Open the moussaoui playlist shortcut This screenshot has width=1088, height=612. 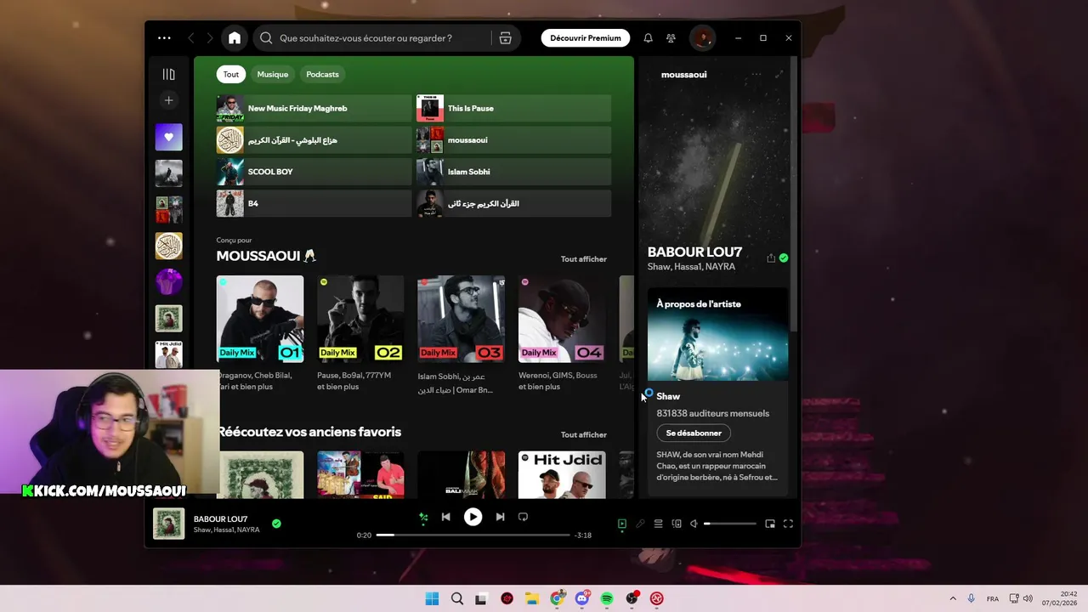[513, 139]
